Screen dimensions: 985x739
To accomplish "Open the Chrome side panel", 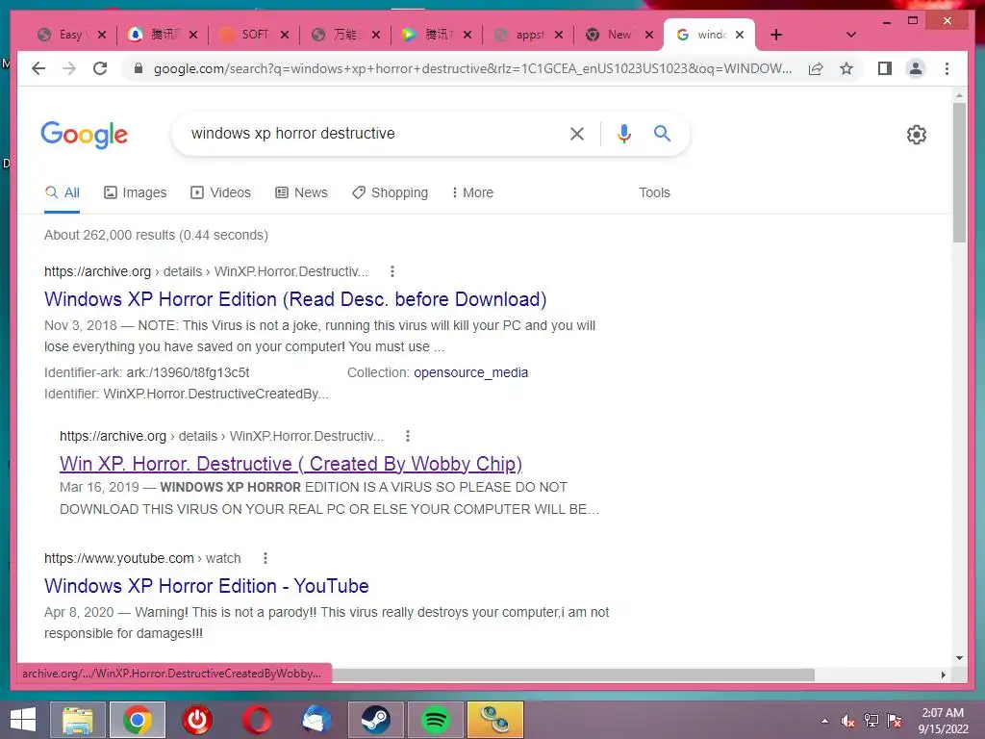I will (x=885, y=68).
